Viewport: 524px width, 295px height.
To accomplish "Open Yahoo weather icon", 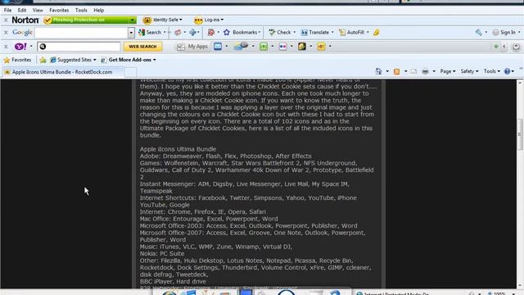I will tap(241, 47).
